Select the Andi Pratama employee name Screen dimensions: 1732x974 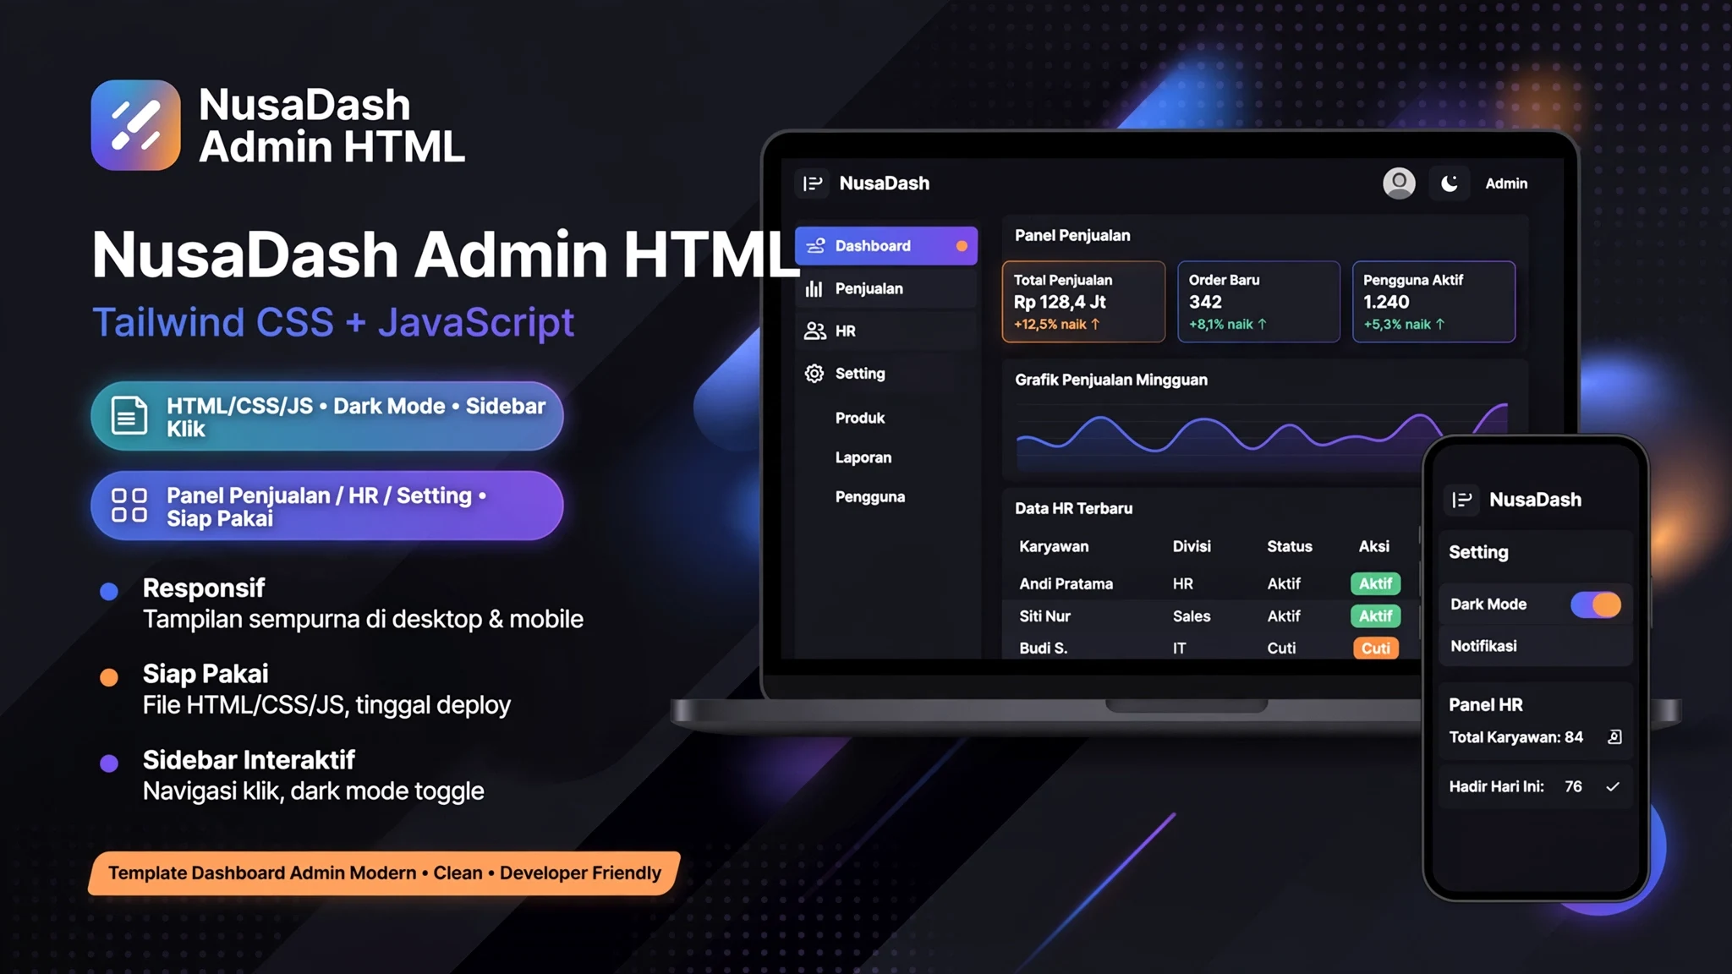pyautogui.click(x=1066, y=583)
